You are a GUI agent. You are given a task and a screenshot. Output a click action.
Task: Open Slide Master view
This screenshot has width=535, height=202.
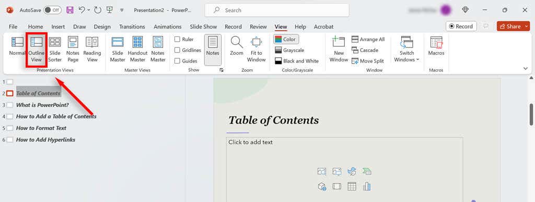coord(118,49)
